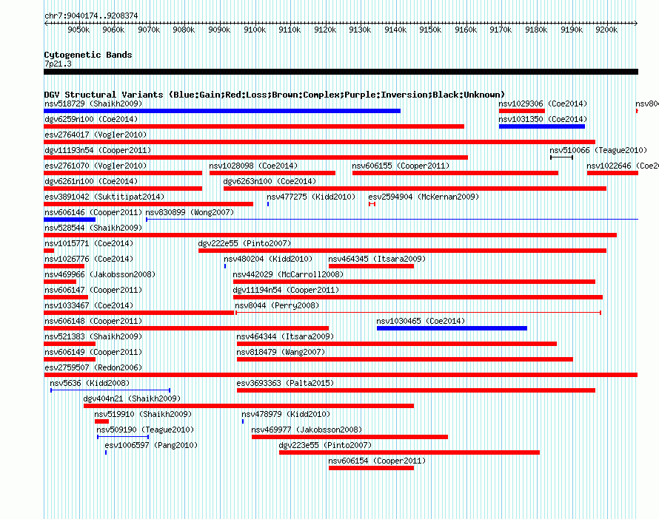Click the esv2764017 (Vogler2010) label
This screenshot has height=519, width=659.
(x=96, y=135)
